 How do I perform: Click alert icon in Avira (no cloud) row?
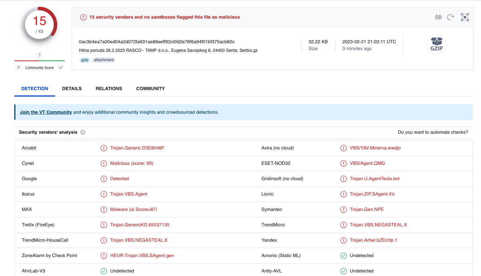click(344, 148)
